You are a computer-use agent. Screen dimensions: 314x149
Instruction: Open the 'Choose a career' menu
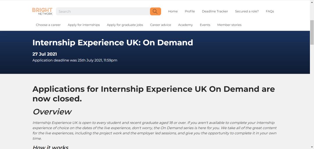pos(48,25)
